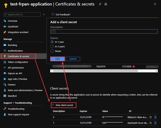Select Certificates & secrets in sidebar
Screen dimensions: 161x128
click(x=19, y=56)
